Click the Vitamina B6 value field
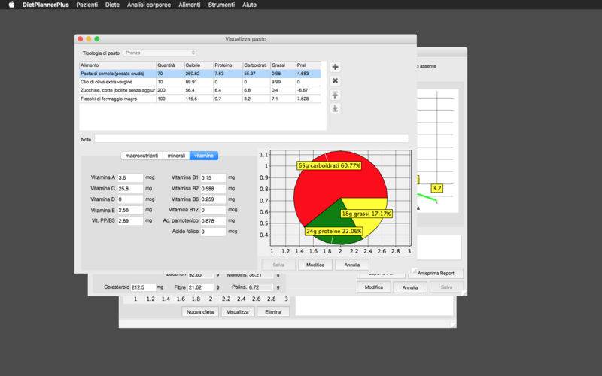This screenshot has width=602, height=376. 213,199
